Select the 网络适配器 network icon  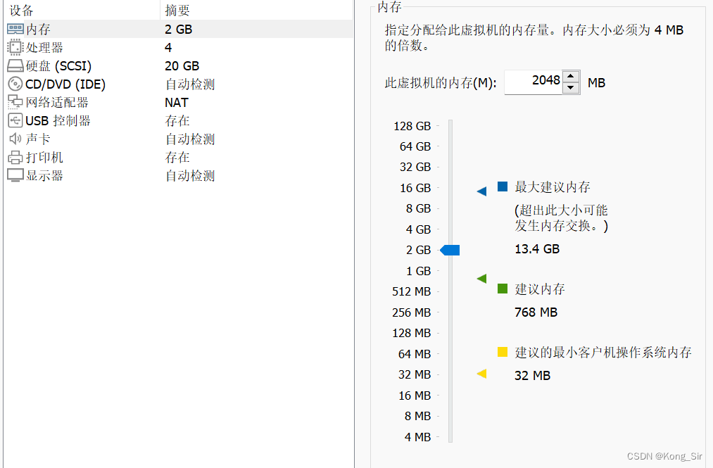point(13,102)
